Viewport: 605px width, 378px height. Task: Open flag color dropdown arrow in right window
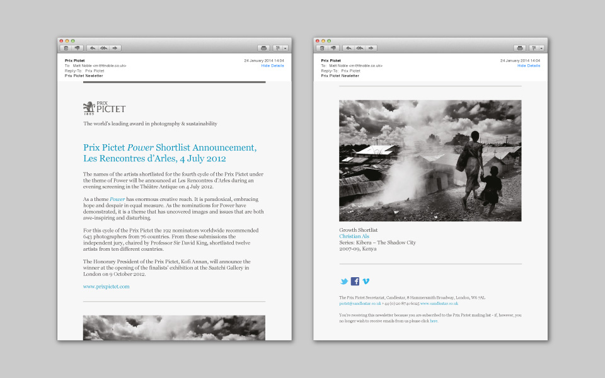tap(542, 49)
